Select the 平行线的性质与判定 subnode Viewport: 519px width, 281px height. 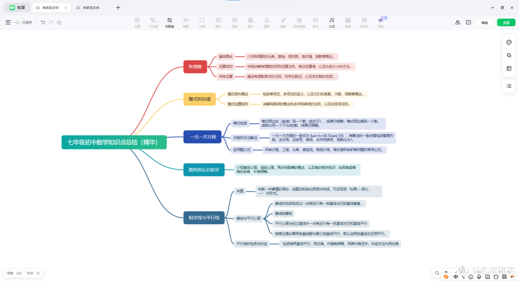[252, 244]
